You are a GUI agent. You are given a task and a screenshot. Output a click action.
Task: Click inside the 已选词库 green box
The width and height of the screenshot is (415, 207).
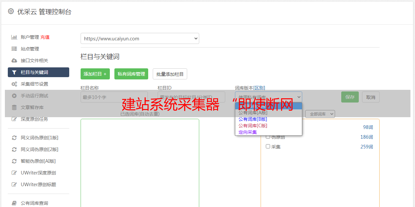coord(140,163)
